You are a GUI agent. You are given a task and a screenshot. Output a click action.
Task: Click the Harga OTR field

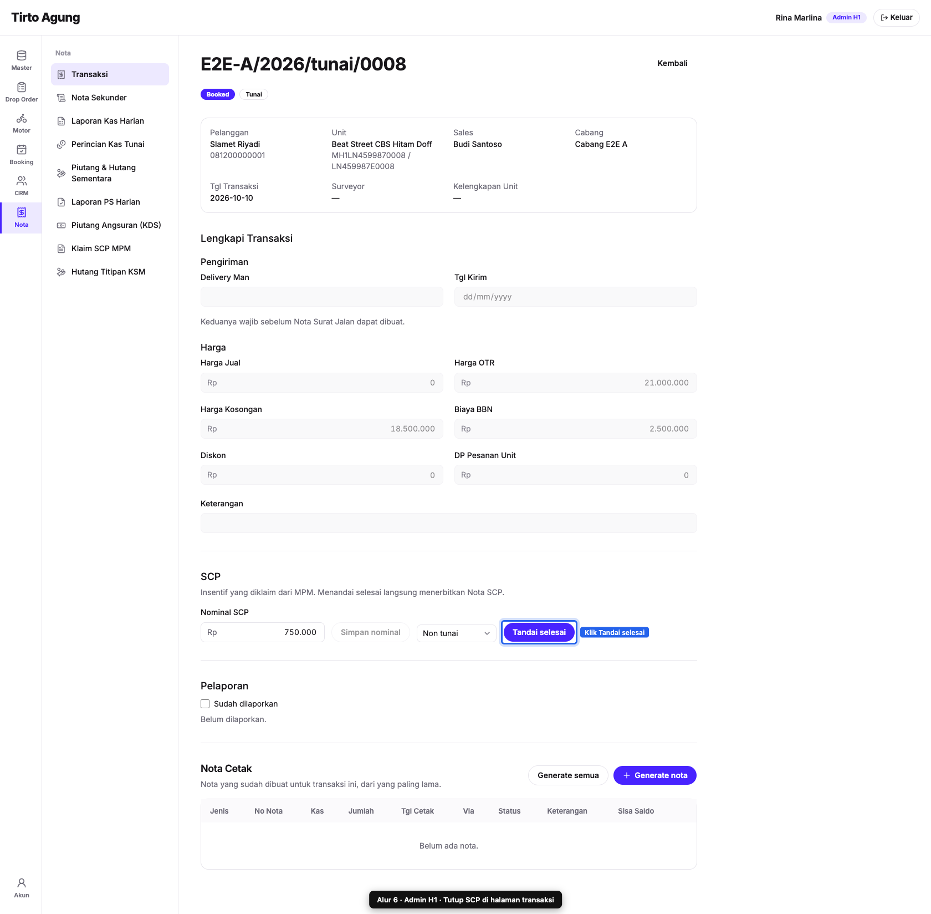(576, 383)
